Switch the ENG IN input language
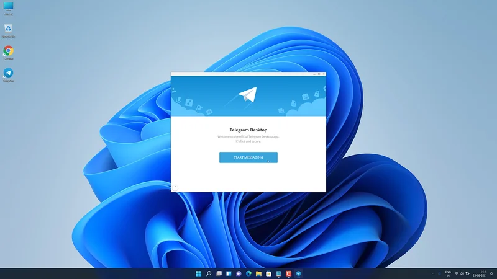Screen dimensions: 497x279 [x=448, y=273]
